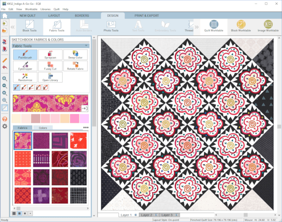This screenshot has width=282, height=222.
Task: Select the Rotate Fabric tool
Action: tap(76, 66)
